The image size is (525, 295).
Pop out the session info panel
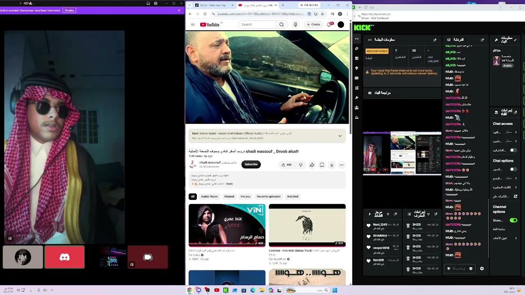pos(435,40)
